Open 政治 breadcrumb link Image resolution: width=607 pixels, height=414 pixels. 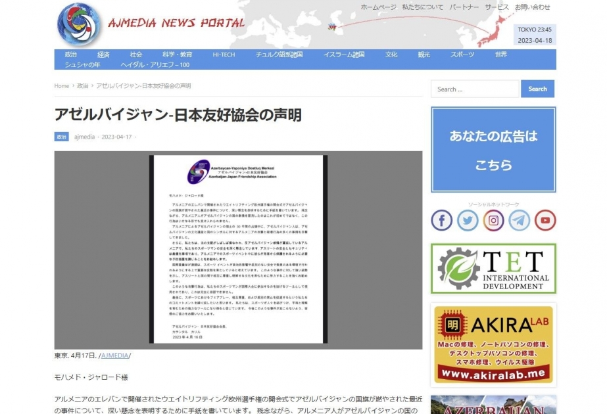tap(82, 86)
